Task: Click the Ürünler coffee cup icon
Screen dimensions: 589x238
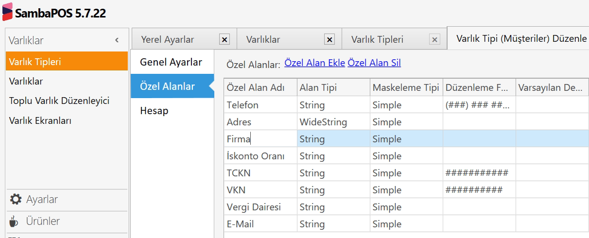Action: pyautogui.click(x=15, y=221)
